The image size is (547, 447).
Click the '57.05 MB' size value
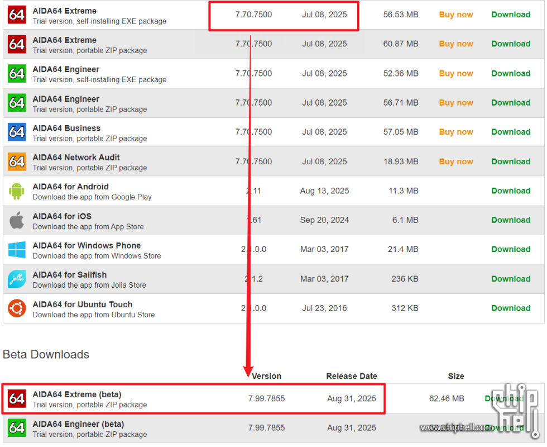[x=401, y=132]
